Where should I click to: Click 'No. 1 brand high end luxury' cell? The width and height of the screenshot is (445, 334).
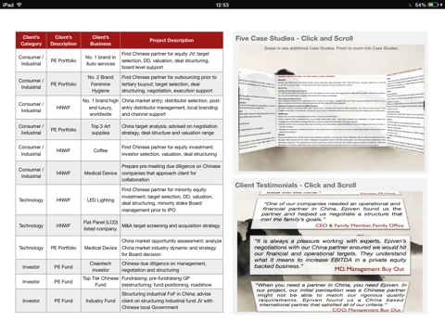(x=100, y=108)
